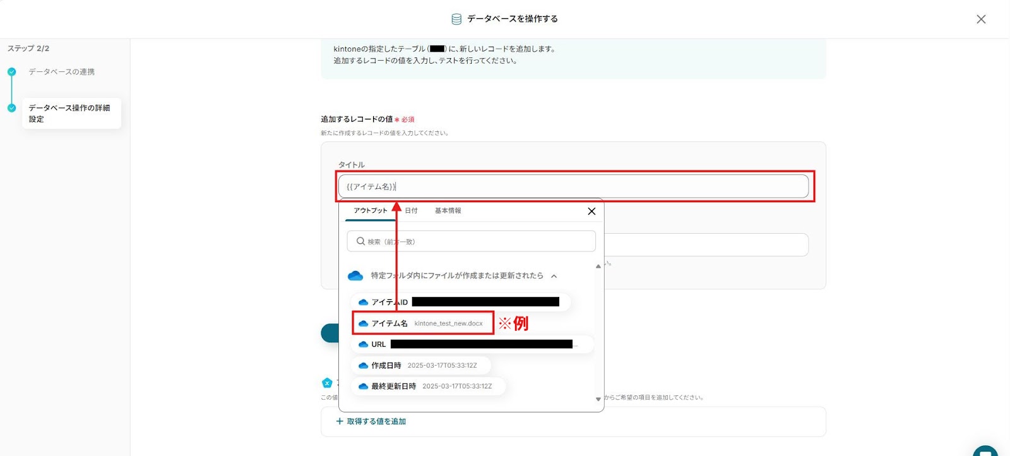1010x456 pixels.
Task: Click the タイトル field label
Action: pyautogui.click(x=352, y=165)
